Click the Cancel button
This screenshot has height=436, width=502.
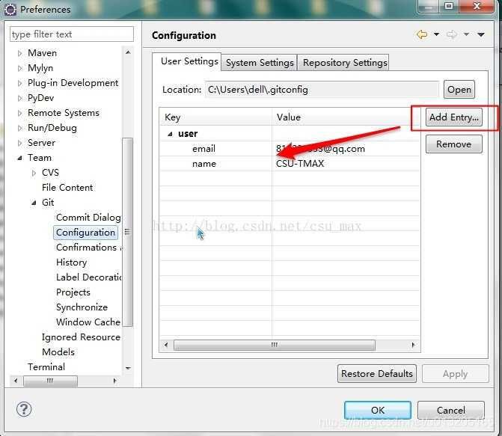[x=451, y=410]
